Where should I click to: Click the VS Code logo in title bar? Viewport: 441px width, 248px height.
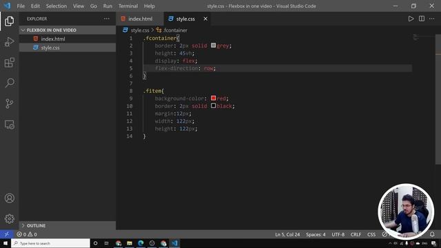7,6
